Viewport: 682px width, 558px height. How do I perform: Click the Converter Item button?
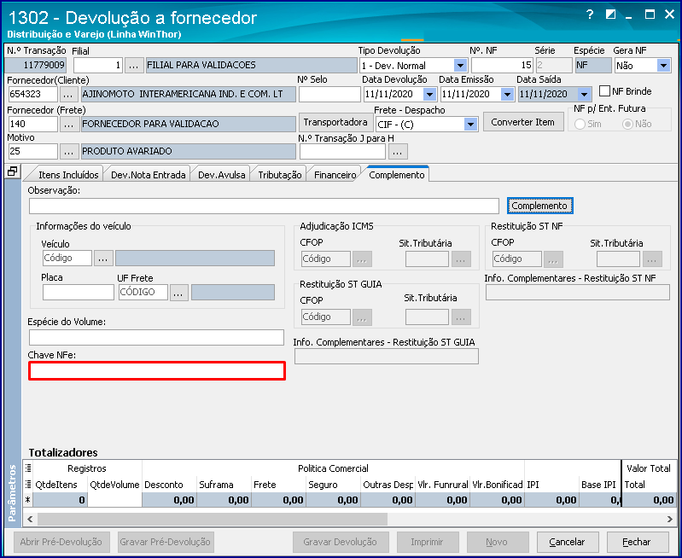point(522,122)
